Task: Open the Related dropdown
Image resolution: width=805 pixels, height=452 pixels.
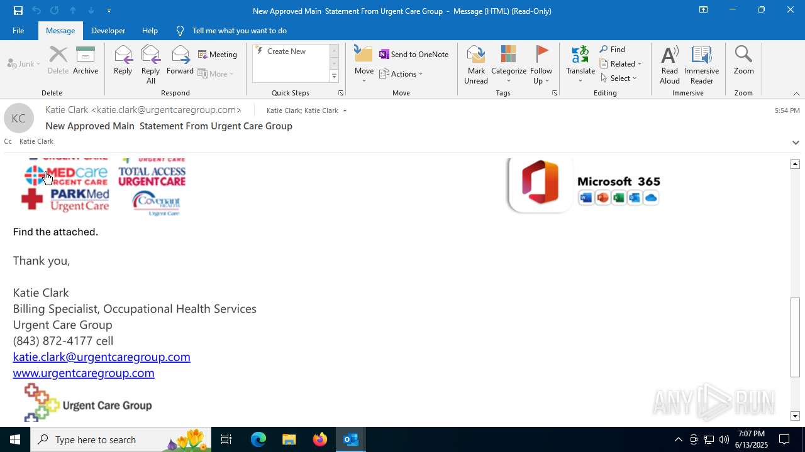Action: point(621,63)
